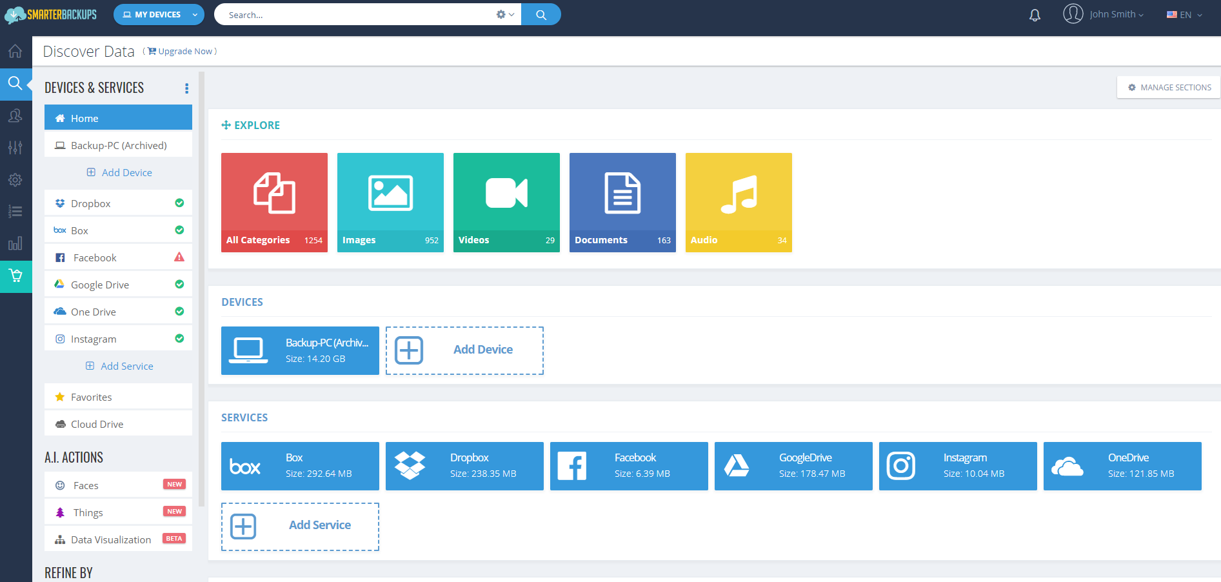Expand the My Devices dropdown

click(159, 14)
